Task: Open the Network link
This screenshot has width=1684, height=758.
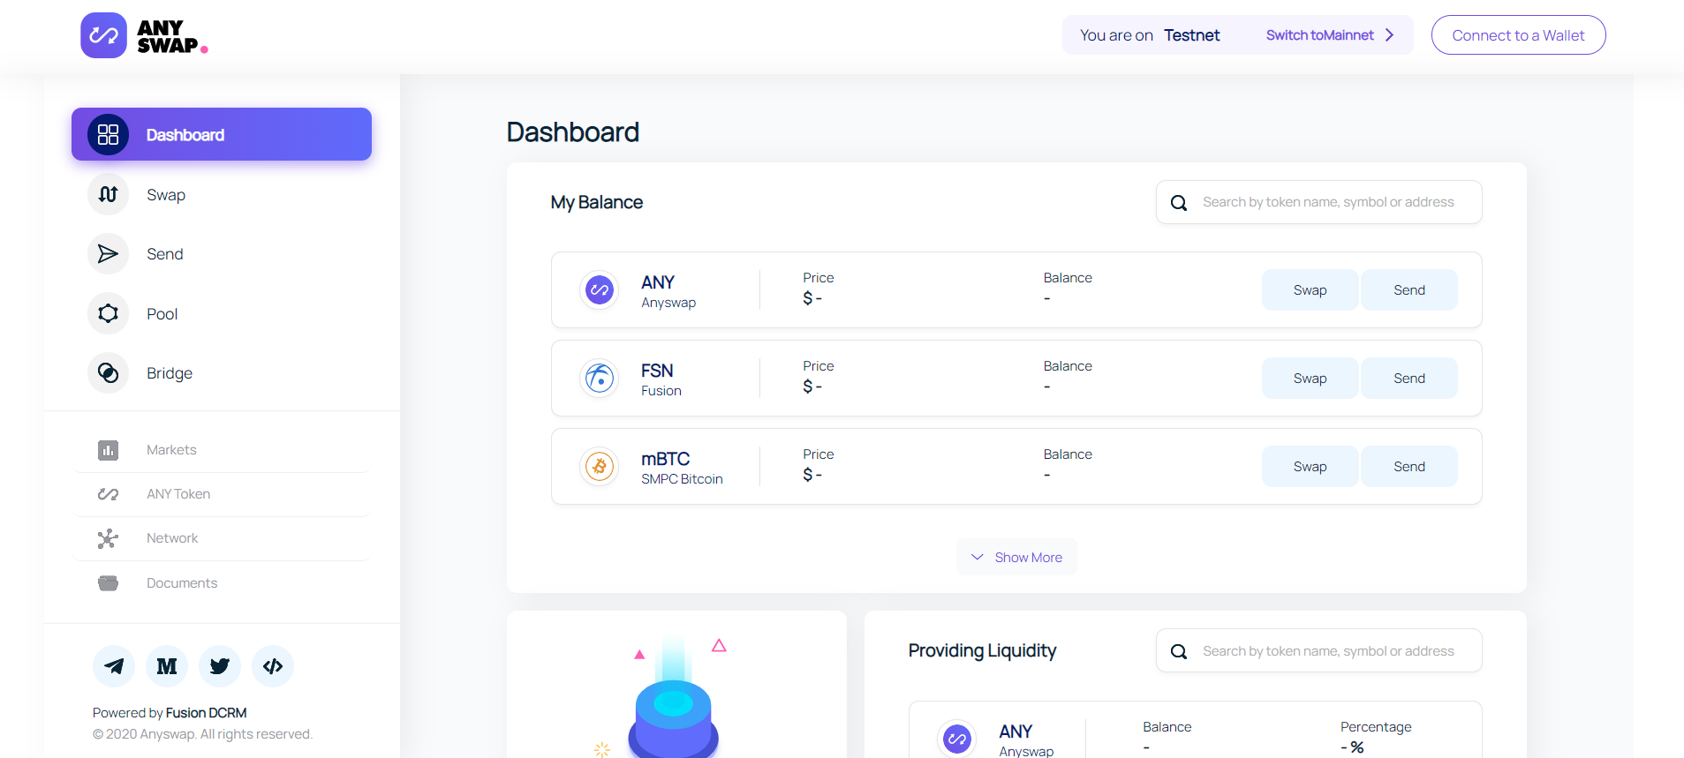Action: point(172,538)
